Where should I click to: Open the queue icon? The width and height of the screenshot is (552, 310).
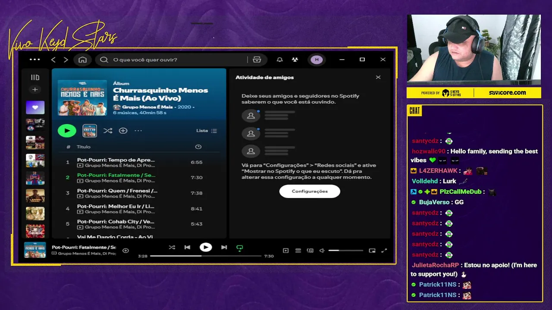(x=298, y=251)
